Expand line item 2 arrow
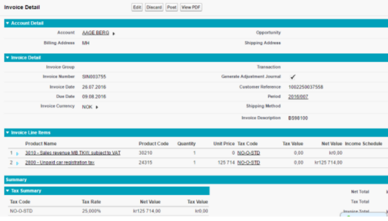 pos(17,163)
